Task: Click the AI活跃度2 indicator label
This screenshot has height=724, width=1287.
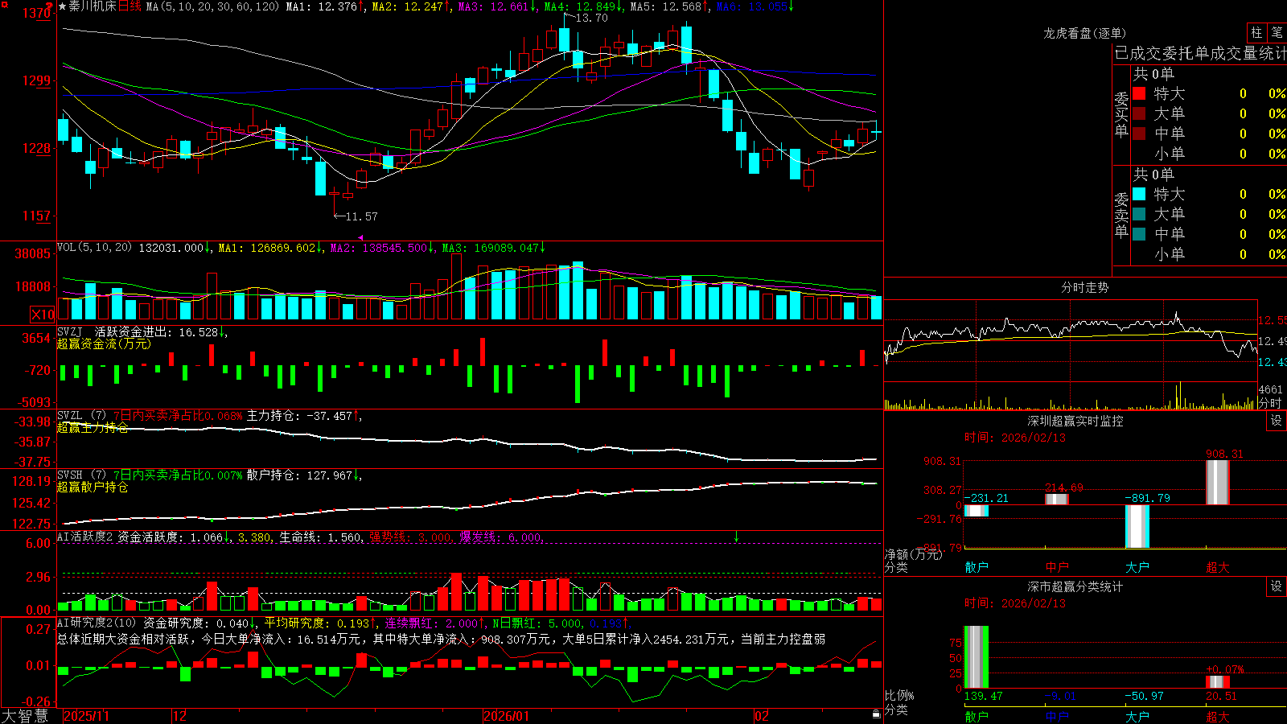Action: coord(85,537)
